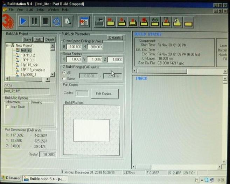
Task: Click the document icon left of File menu
Action: [5, 10]
